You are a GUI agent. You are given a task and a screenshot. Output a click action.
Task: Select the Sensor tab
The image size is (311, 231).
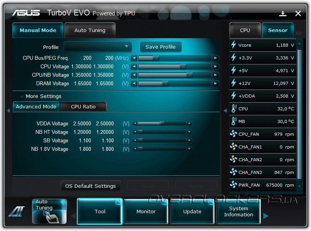click(278, 30)
